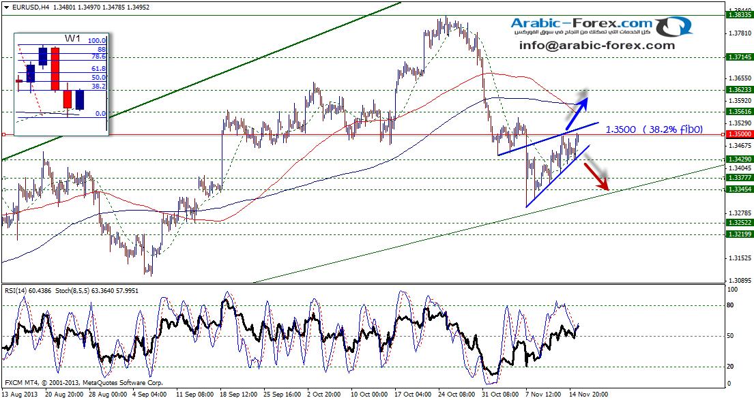Click the EURUSD,H4 symbol title text
Image resolution: width=754 pixels, height=400 pixels.
click(29, 7)
